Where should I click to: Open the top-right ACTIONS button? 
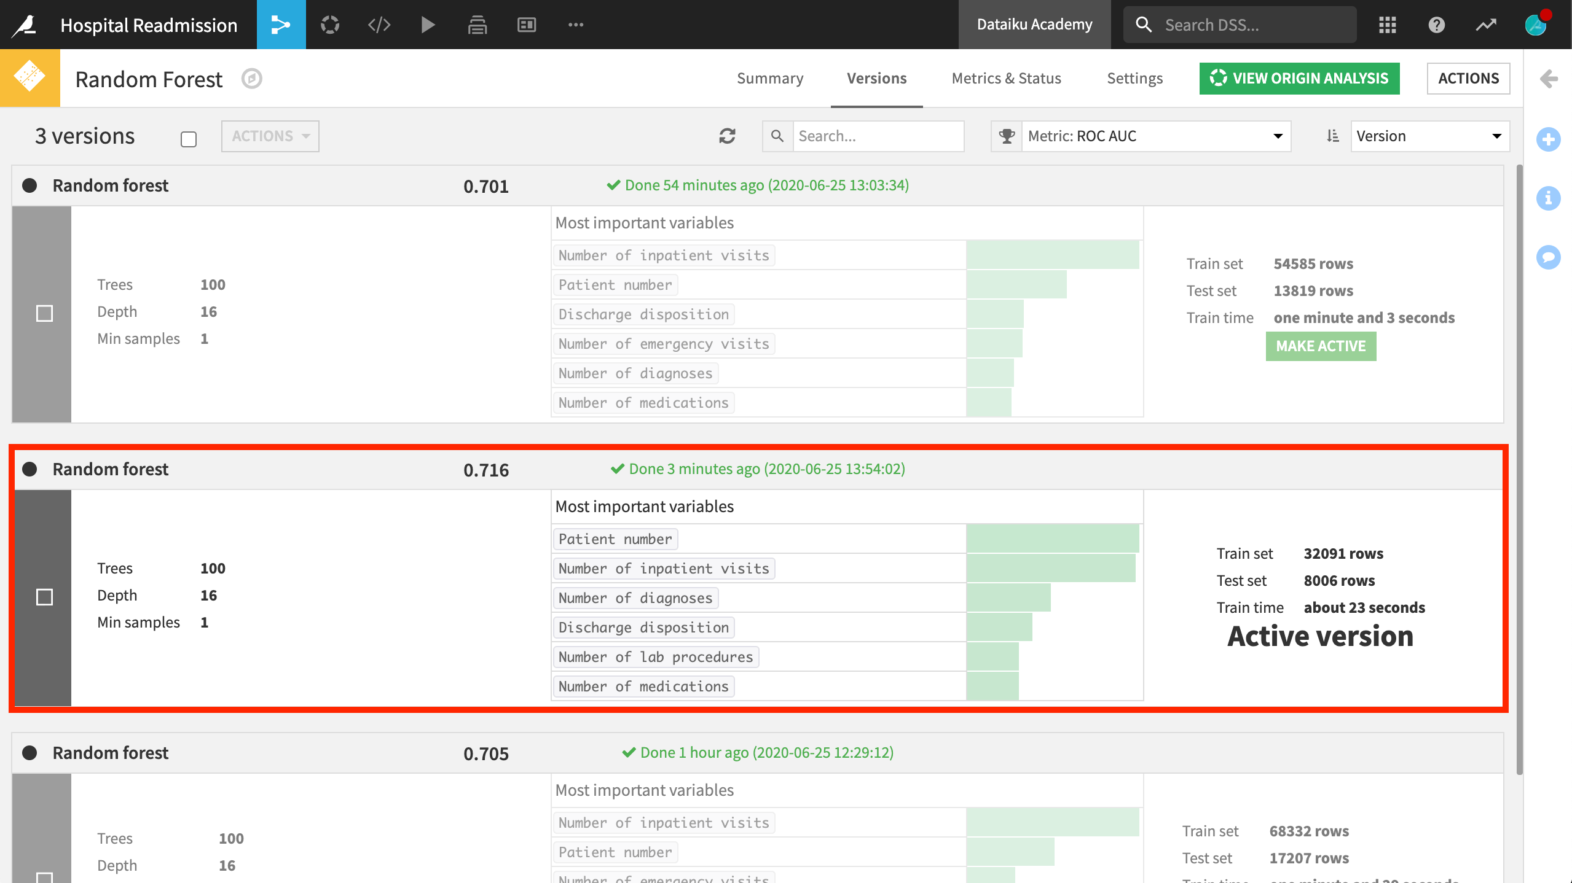pos(1468,78)
